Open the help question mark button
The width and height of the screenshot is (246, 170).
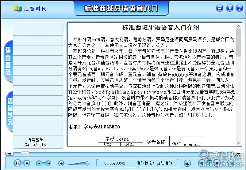pyautogui.click(x=240, y=8)
